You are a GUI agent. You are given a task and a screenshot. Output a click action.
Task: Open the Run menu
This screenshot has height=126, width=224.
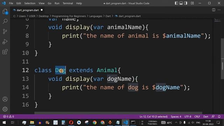pos(57,3)
